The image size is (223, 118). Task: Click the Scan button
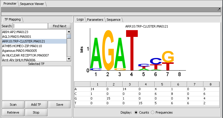pos(13,105)
